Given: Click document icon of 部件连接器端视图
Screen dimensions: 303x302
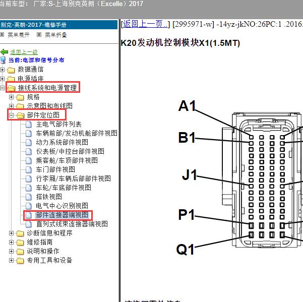Looking at the screenshot, I should [29, 215].
